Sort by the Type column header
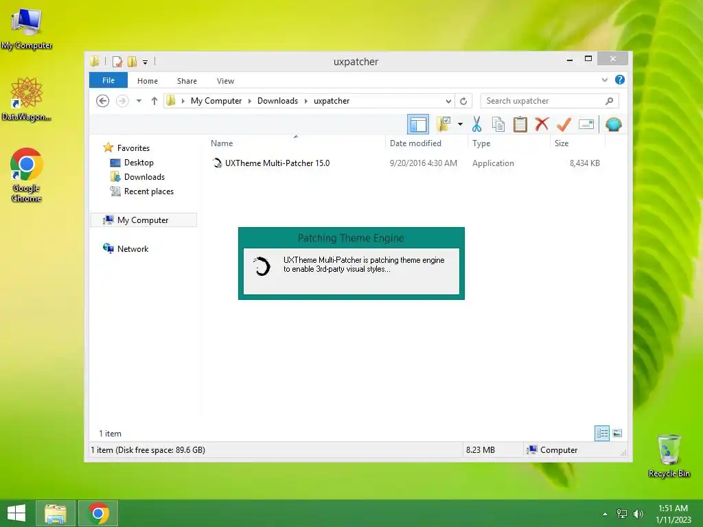 click(x=481, y=143)
